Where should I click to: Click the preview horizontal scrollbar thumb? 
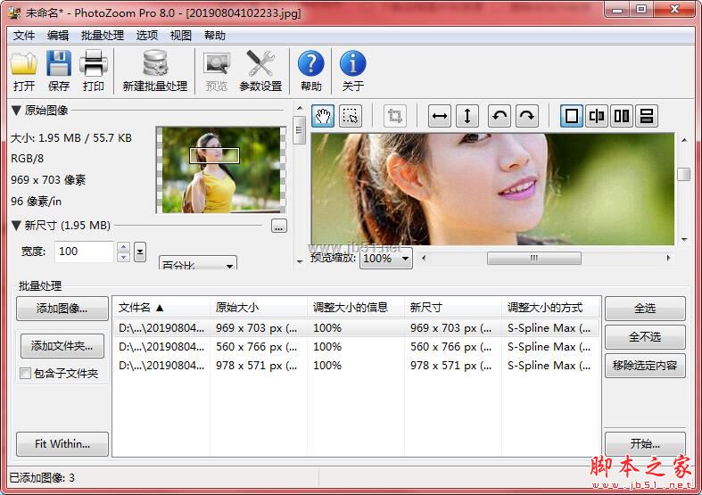coord(534,259)
